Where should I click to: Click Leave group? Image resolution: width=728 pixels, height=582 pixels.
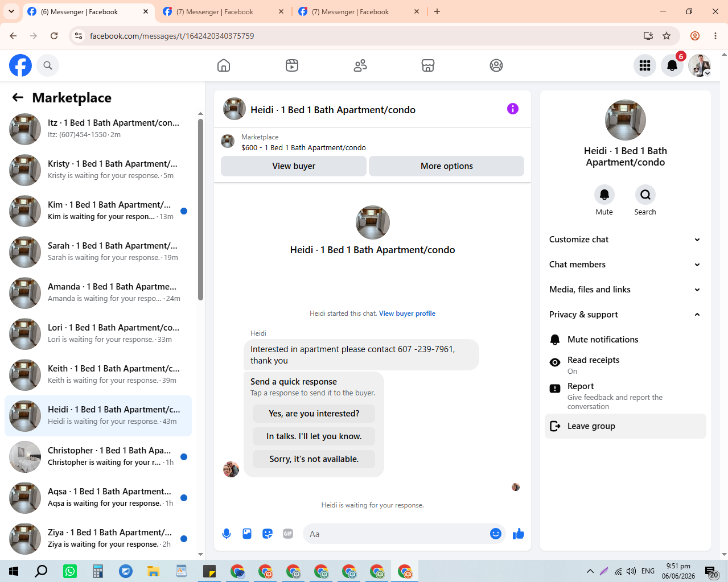pos(626,426)
